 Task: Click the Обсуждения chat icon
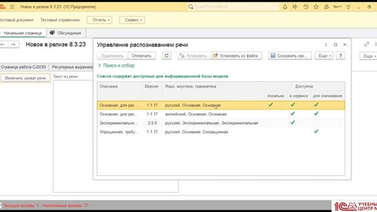click(52, 33)
